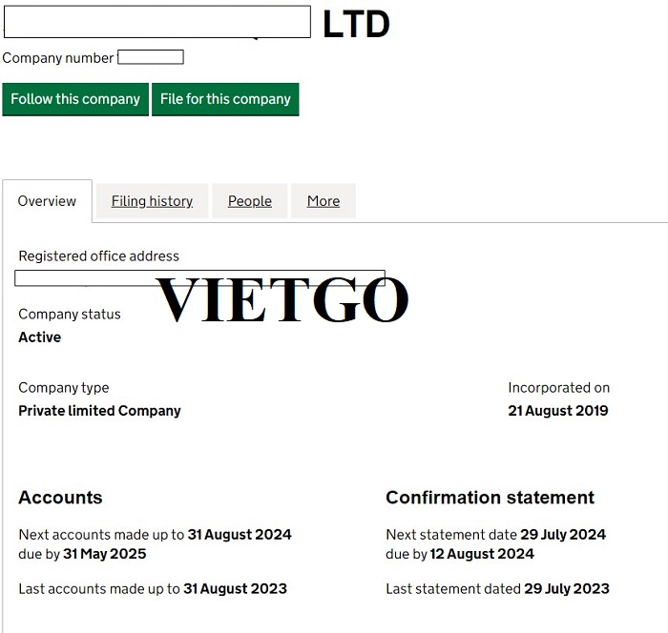Click the 31 May 2025 due date
This screenshot has height=633, width=668.
click(105, 554)
